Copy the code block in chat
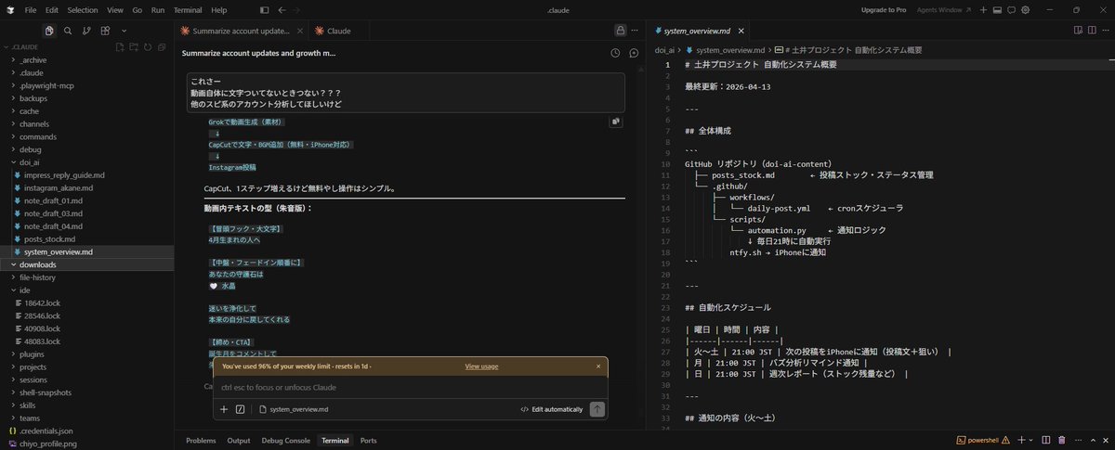1115x450 pixels. [615, 122]
